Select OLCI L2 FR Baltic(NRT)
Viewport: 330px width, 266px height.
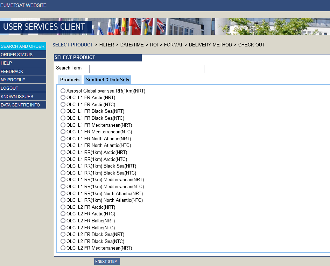tap(63, 221)
